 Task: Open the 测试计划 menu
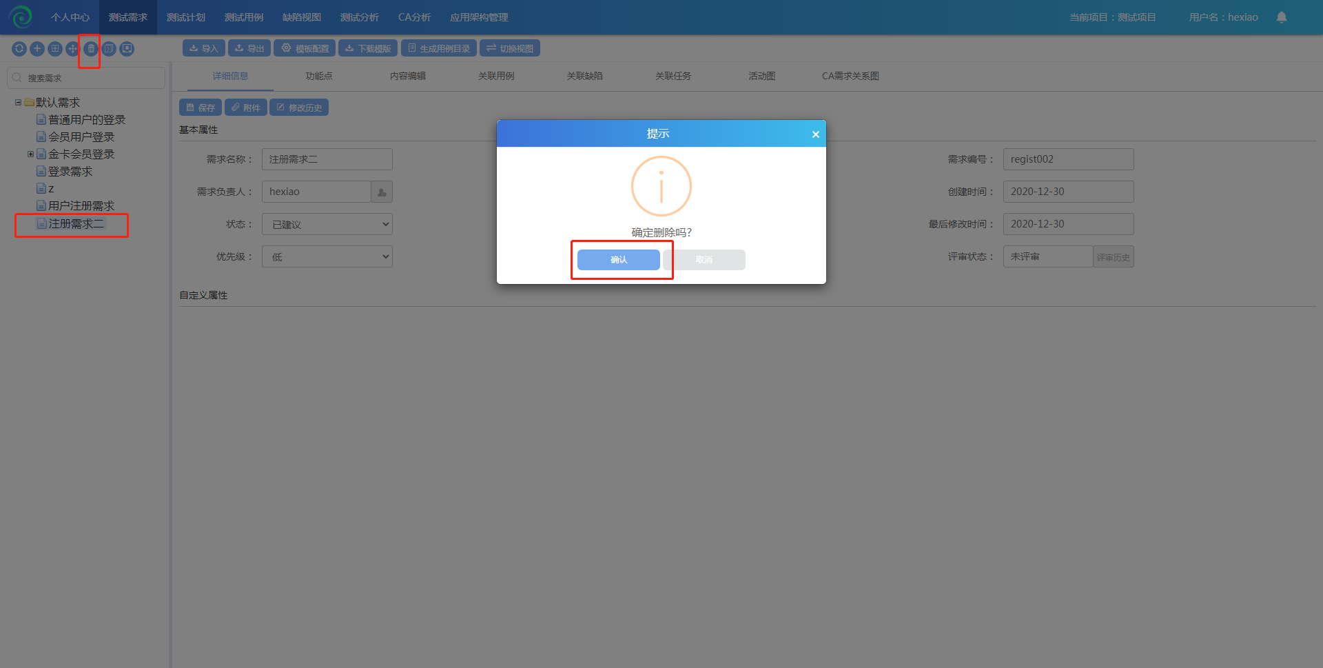tap(186, 17)
